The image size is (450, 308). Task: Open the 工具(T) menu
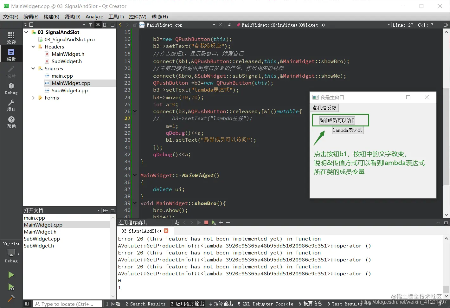pos(116,16)
